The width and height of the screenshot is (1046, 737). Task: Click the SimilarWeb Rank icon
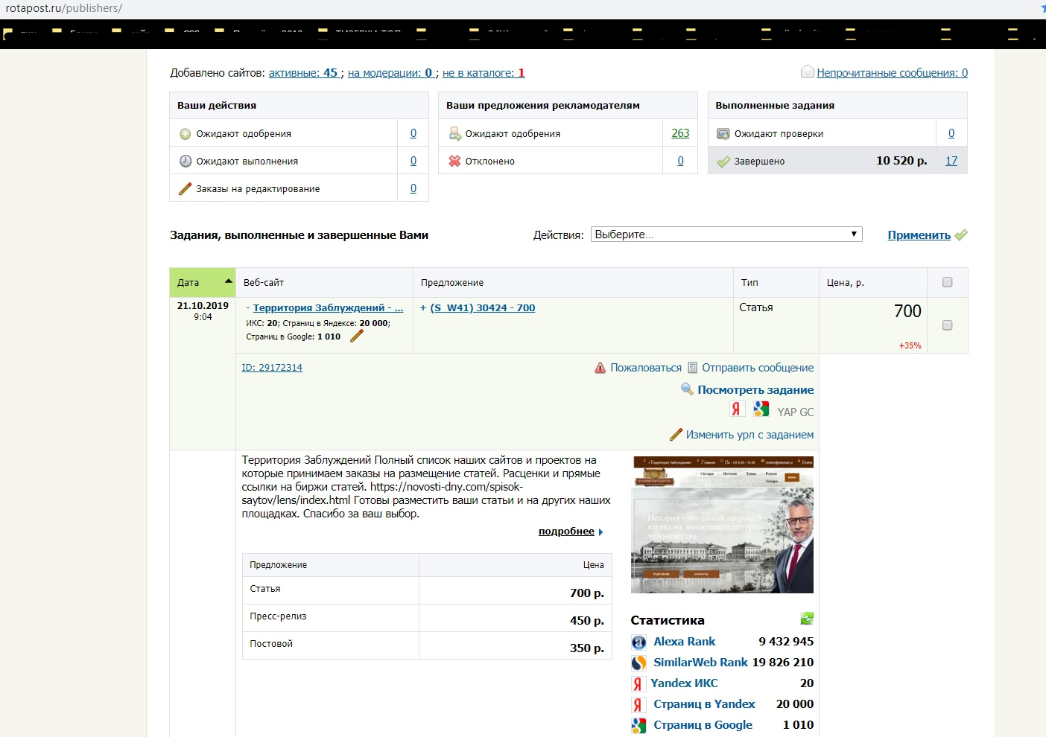pos(638,663)
